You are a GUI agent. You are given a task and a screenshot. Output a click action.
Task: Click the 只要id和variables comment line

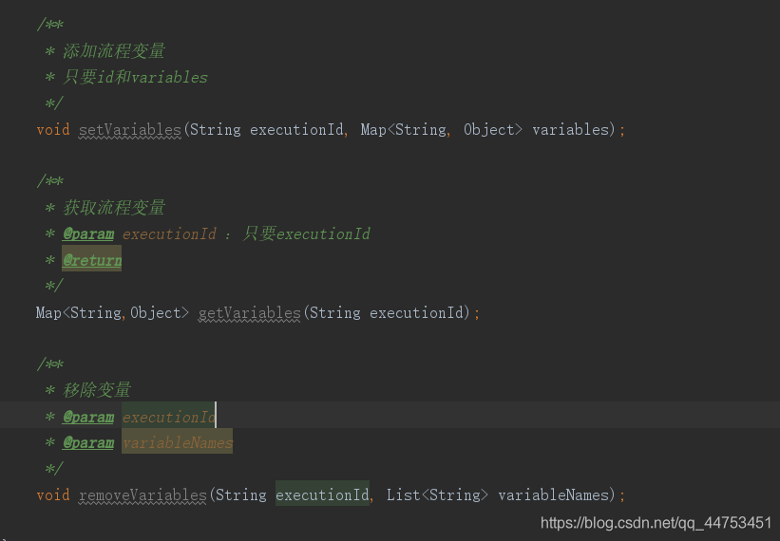pyautogui.click(x=135, y=77)
